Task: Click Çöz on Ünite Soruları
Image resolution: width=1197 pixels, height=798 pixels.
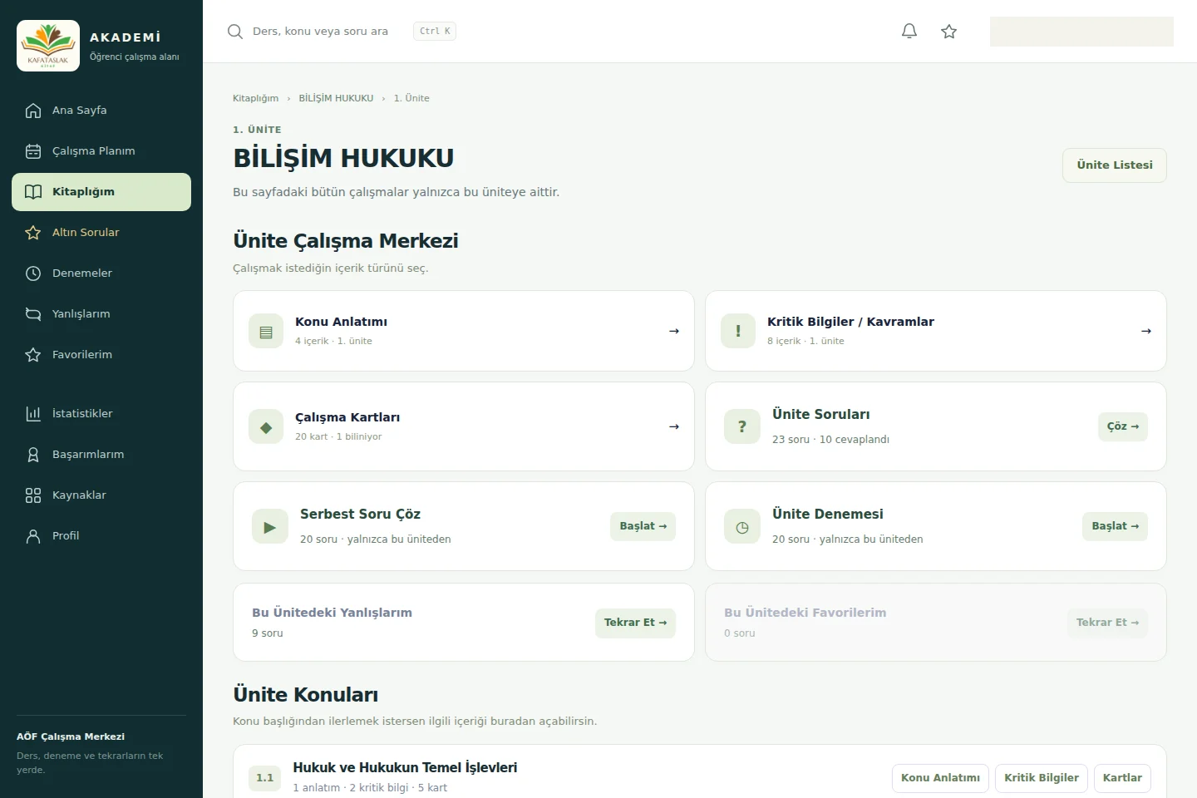Action: (1123, 426)
